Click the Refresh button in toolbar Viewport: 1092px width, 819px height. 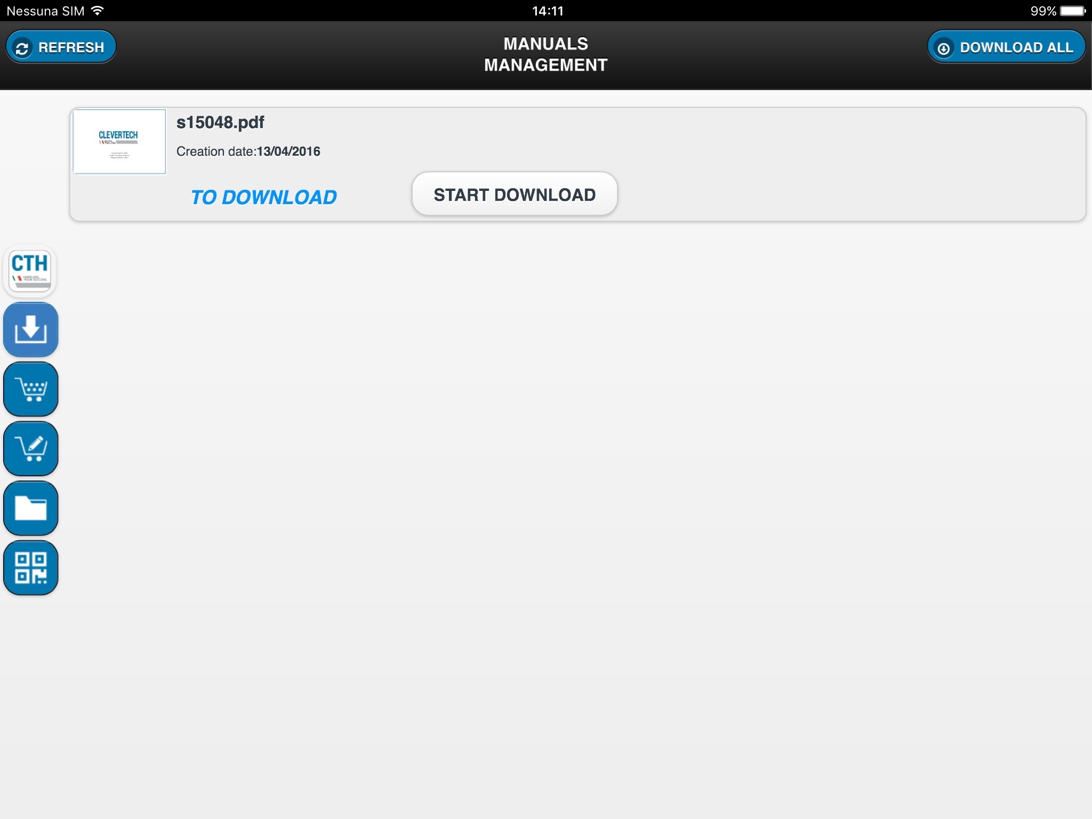60,46
